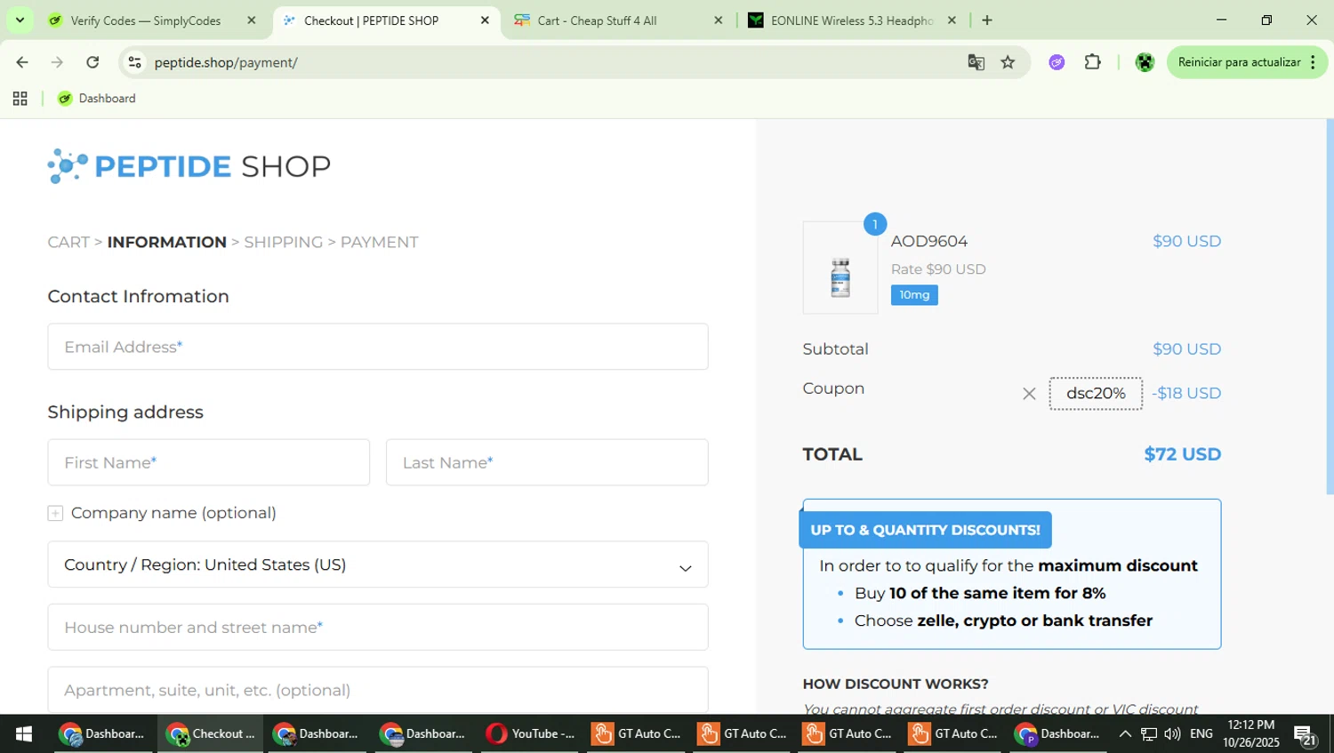The height and width of the screenshot is (753, 1334).
Task: Open the apps grid in bookmarks bar
Action: (x=20, y=99)
